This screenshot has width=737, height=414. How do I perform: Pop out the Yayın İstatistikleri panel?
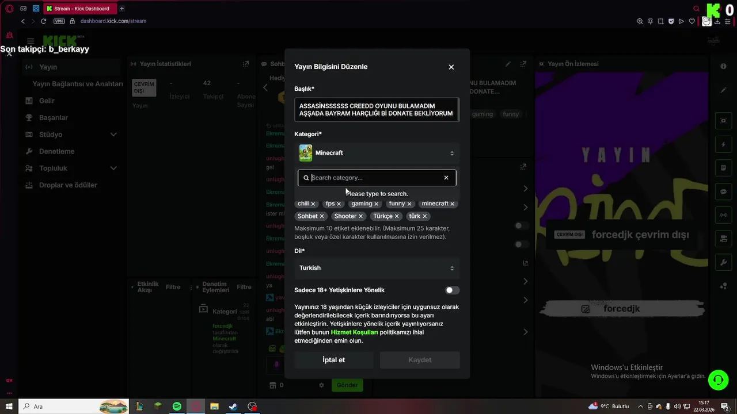(x=246, y=64)
